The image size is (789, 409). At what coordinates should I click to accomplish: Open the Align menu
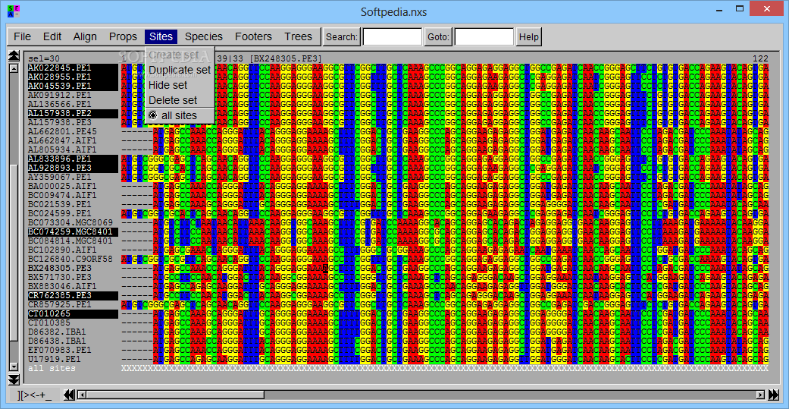[85, 36]
